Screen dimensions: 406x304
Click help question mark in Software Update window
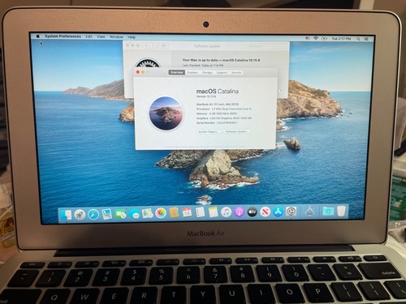point(281,91)
